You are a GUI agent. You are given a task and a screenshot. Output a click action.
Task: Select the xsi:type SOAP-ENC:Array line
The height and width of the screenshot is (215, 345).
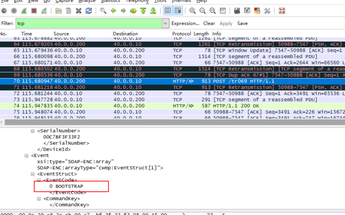75,162
